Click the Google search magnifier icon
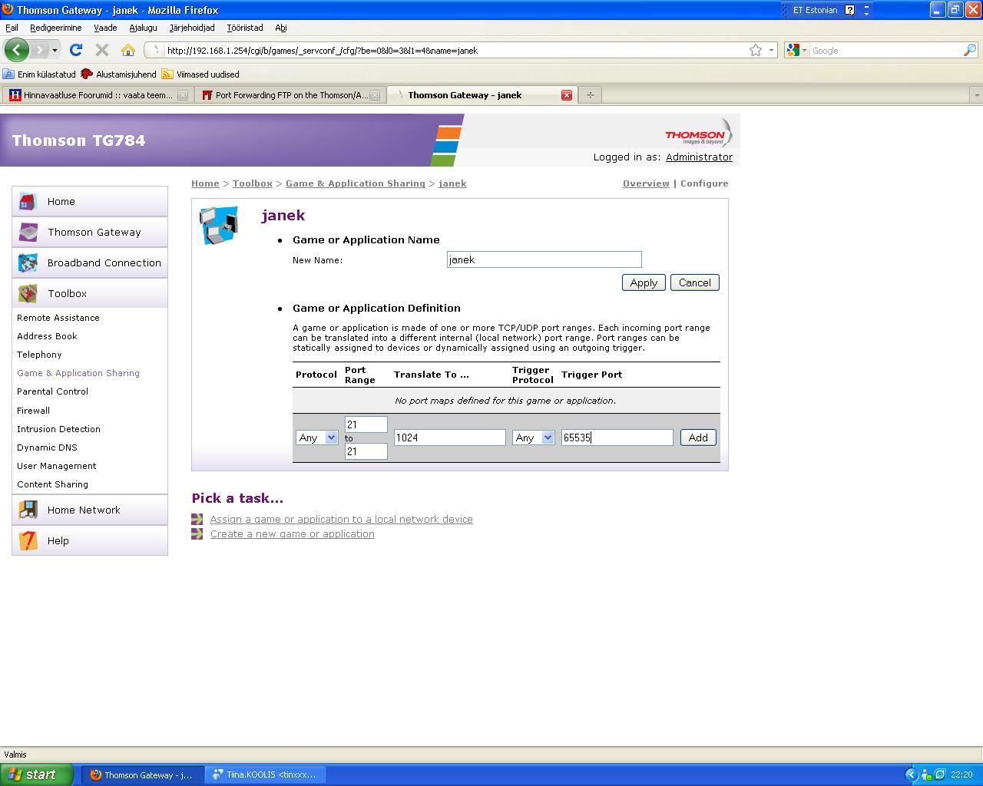 (970, 50)
